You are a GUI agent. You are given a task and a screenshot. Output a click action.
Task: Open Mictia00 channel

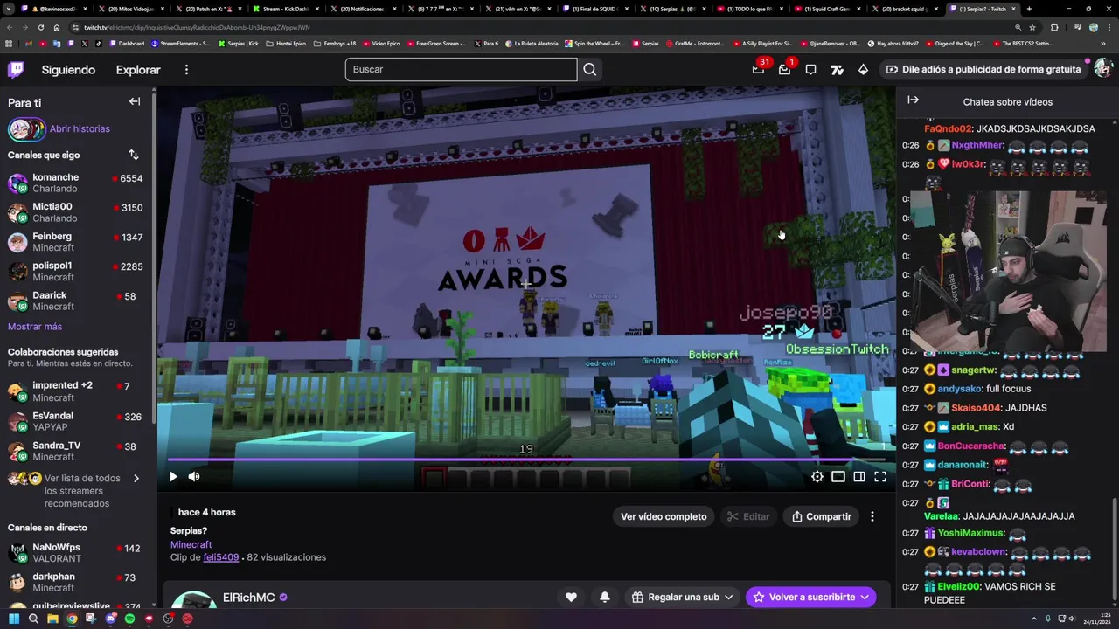[x=75, y=212]
